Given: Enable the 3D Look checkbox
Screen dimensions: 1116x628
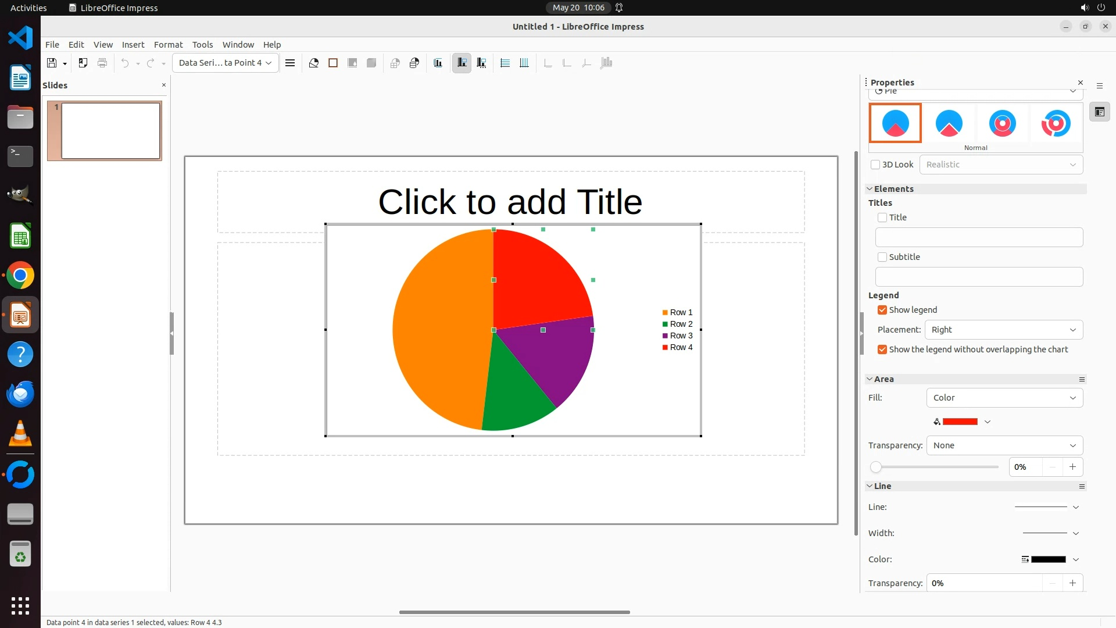Looking at the screenshot, I should (x=875, y=165).
